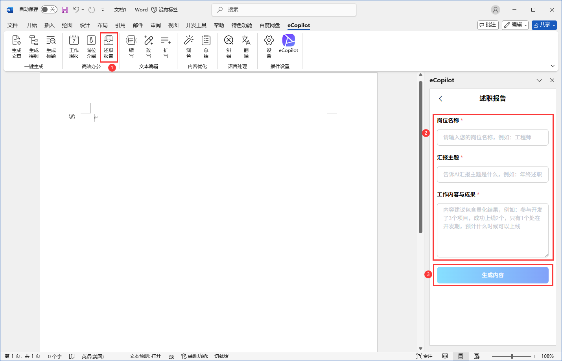
Task: Click the 纠错 error correction icon
Action: coord(229,46)
